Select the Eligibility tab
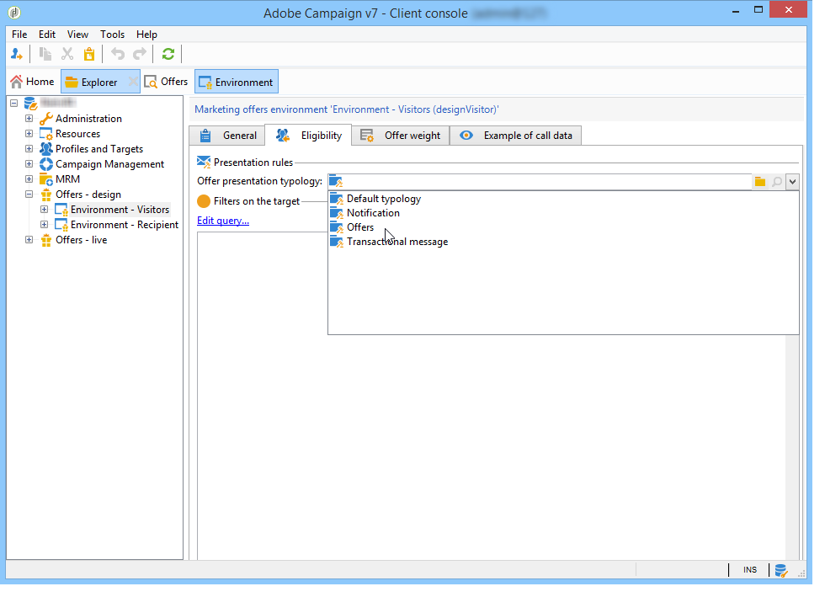Image resolution: width=825 pixels, height=597 pixels. pyautogui.click(x=308, y=136)
